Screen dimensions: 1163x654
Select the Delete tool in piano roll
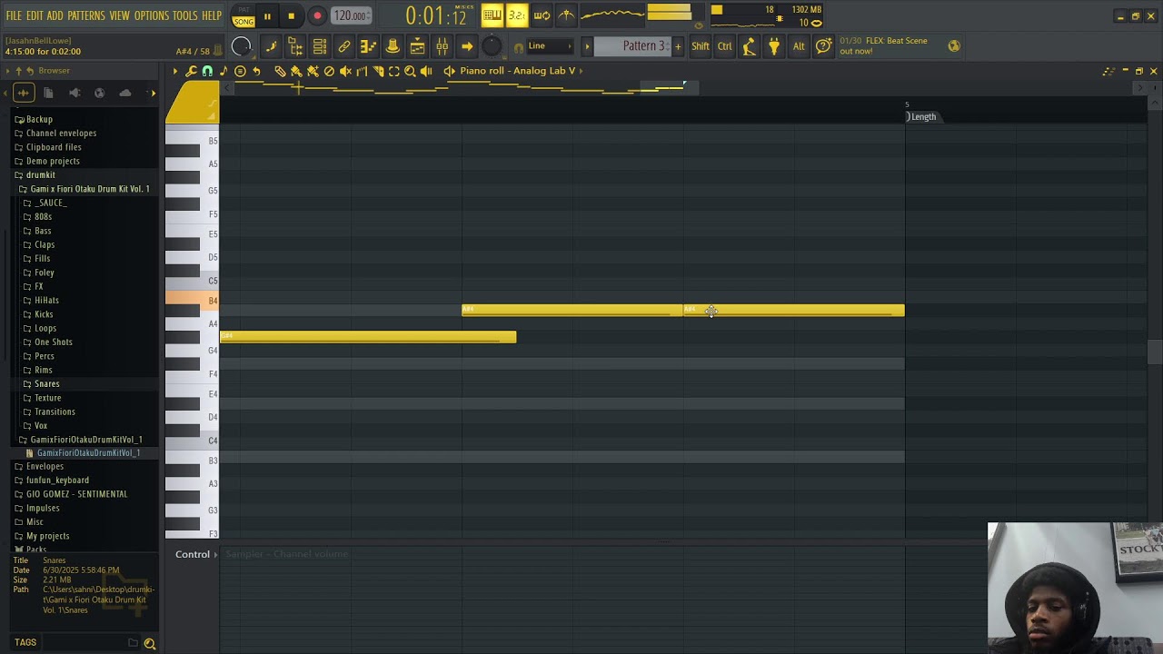pos(329,71)
